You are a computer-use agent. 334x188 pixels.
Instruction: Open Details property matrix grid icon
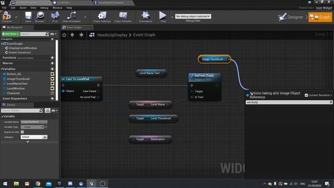[47, 110]
